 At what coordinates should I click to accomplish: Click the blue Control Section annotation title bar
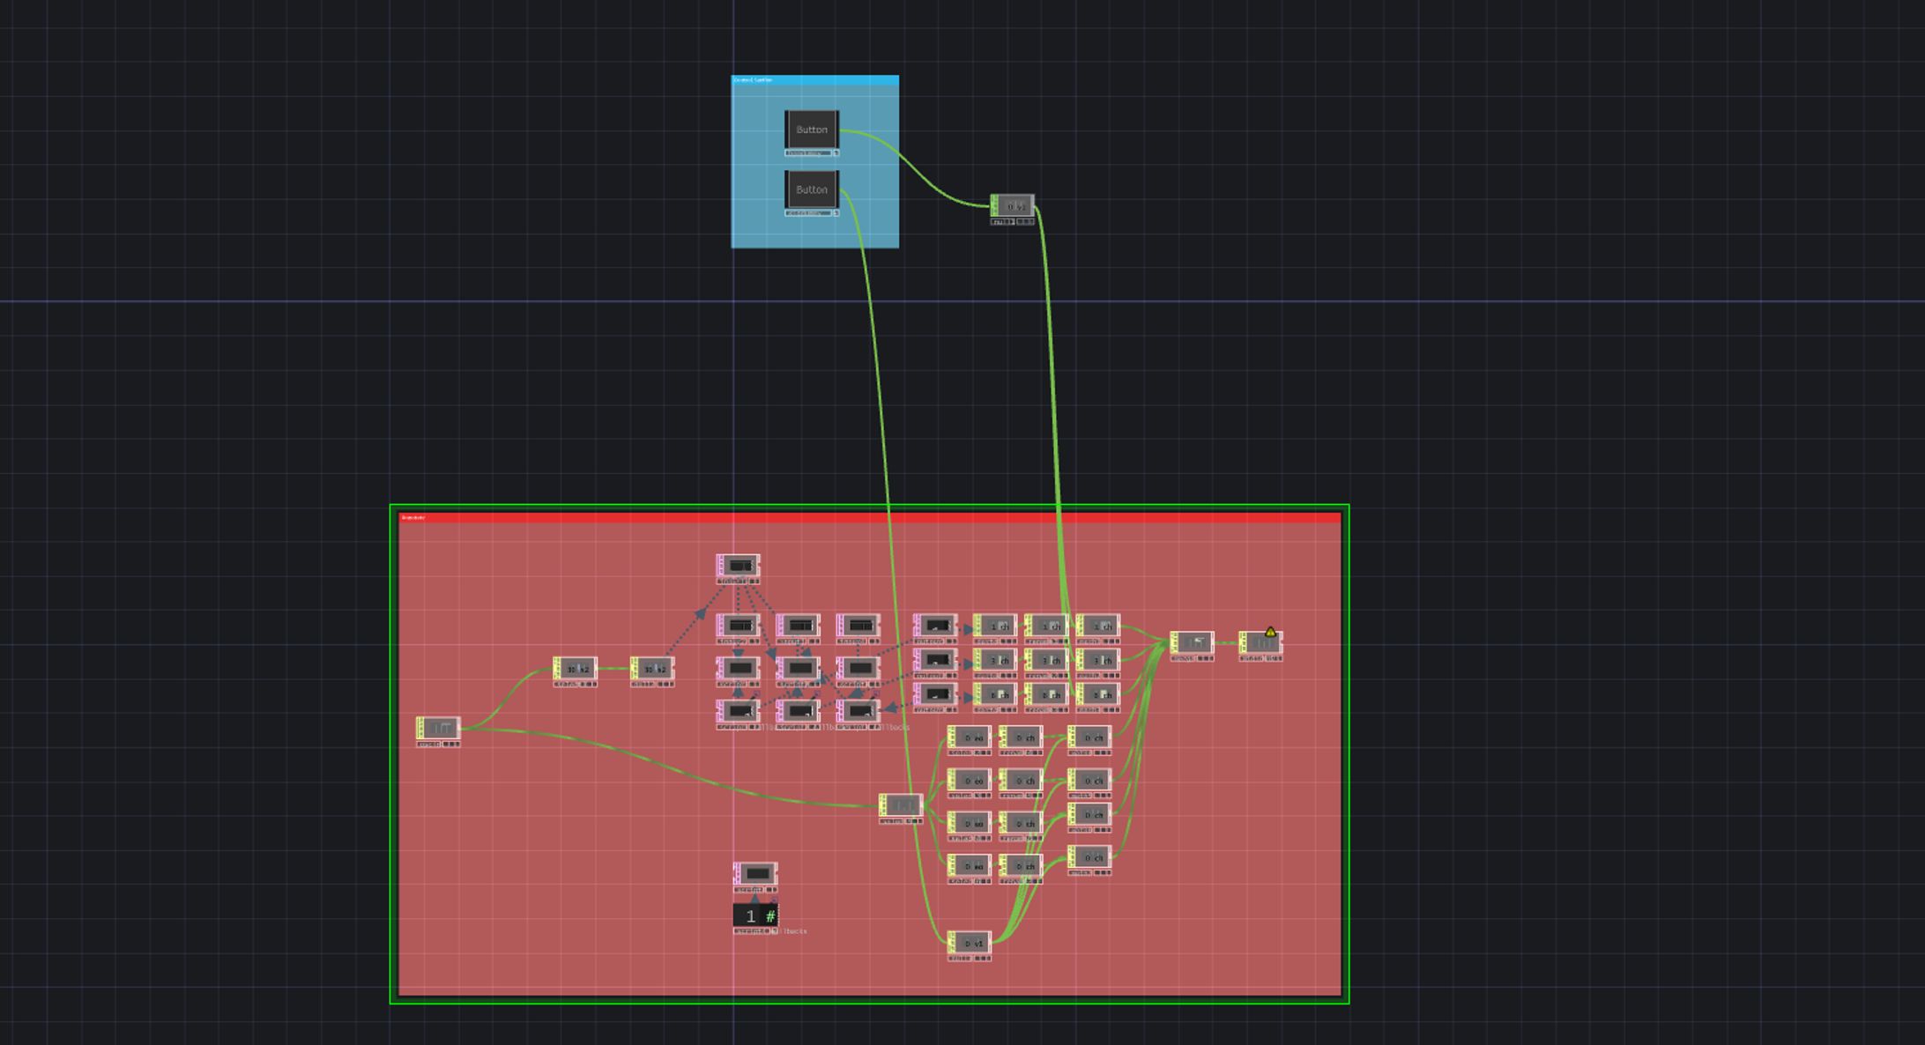coord(815,80)
